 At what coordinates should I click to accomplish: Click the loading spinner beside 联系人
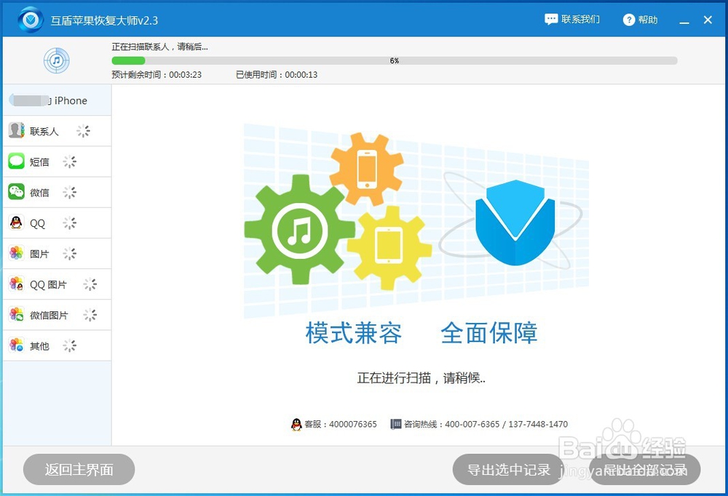[84, 131]
